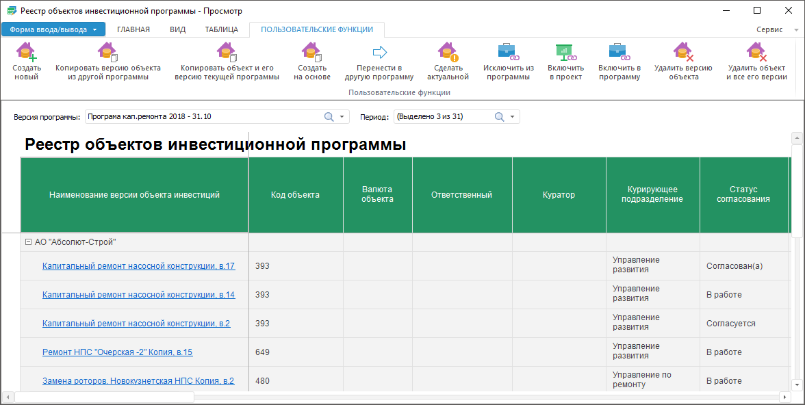Open the 'Версия программы' dropdown arrow

pyautogui.click(x=342, y=117)
